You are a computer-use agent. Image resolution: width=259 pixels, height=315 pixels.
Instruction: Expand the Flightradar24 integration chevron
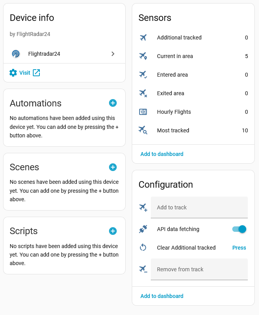113,54
